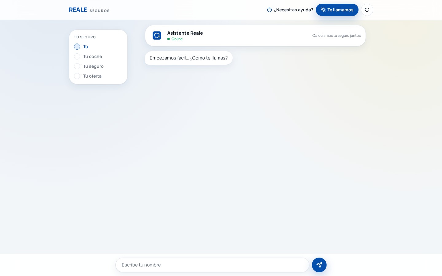Screen dimensions: 442x276
Task: Select the Tu coche step circle
Action: [77, 56]
